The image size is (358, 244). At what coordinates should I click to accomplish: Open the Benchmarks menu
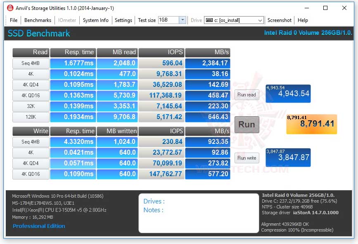[38, 20]
